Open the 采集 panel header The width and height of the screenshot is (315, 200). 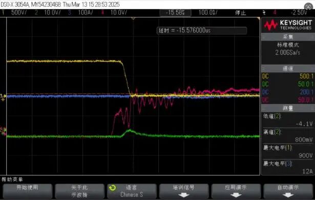[x=288, y=37]
